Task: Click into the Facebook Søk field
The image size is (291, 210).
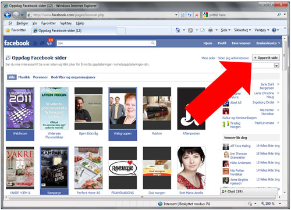Action: click(104, 43)
